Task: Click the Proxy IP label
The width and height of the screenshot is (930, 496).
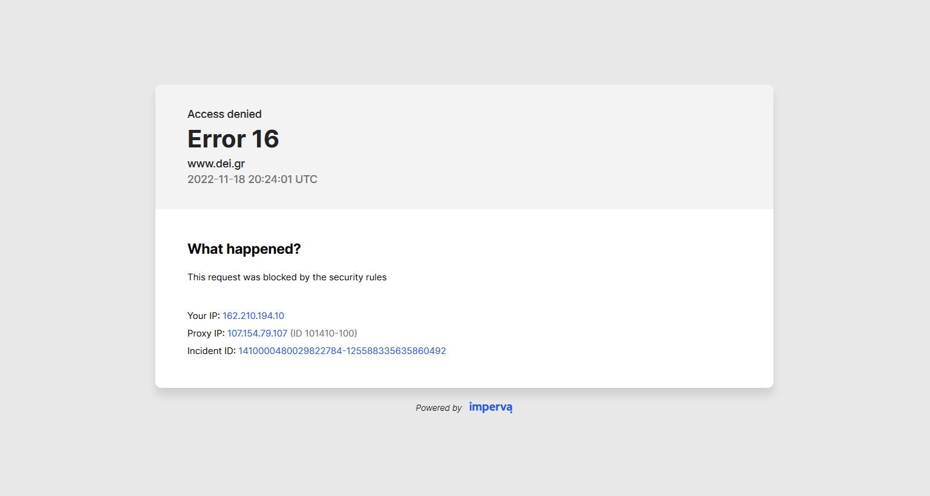Action: pos(206,333)
